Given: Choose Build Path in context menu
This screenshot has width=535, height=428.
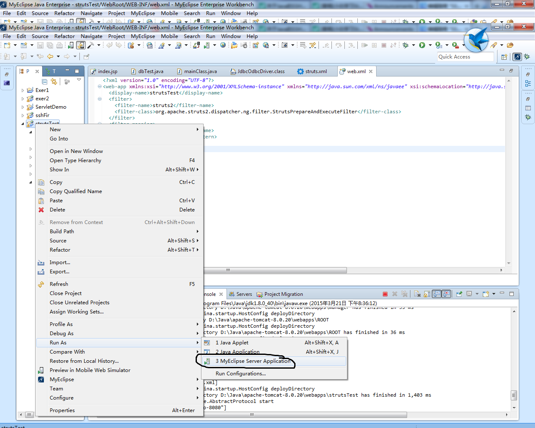Looking at the screenshot, I should (x=120, y=231).
